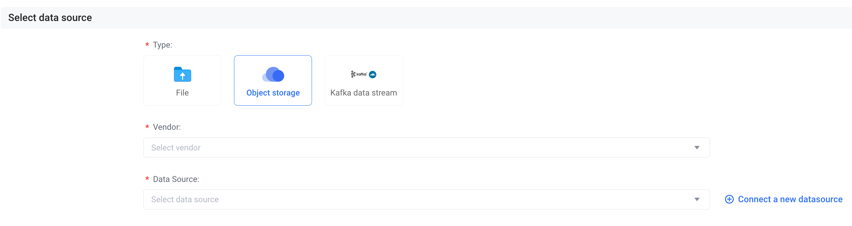Choose the Object storage cloud icon
Screen dimensions: 852x226
point(273,74)
